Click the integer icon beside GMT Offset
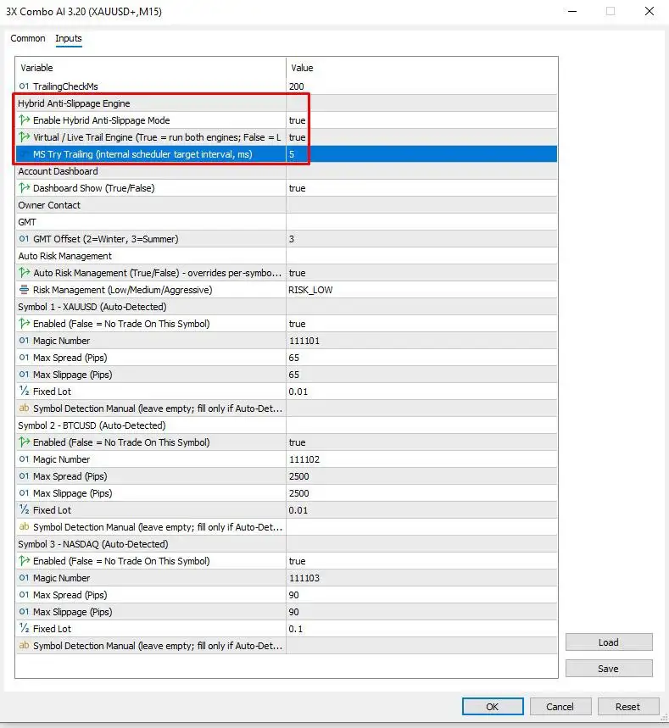Viewport: 669px width, 728px height. 24,239
